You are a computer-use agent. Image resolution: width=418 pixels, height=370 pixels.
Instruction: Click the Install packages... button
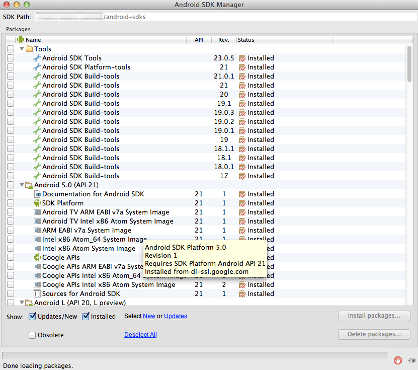point(374,316)
